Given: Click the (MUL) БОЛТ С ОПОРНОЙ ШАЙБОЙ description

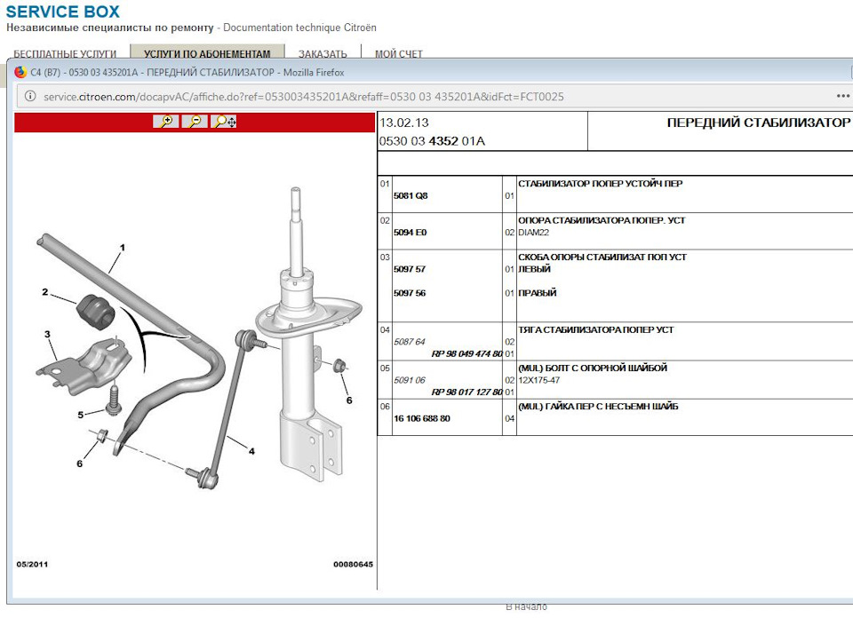Looking at the screenshot, I should point(593,368).
